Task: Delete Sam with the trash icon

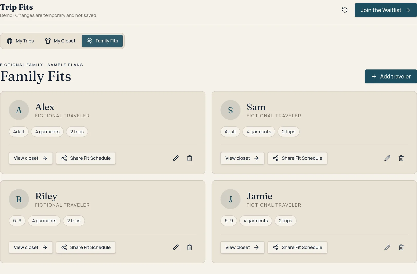Action: pos(401,158)
